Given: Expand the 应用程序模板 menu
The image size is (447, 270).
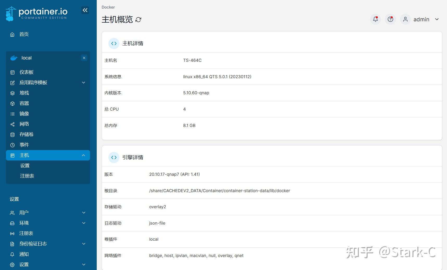Looking at the screenshot, I should (x=83, y=83).
